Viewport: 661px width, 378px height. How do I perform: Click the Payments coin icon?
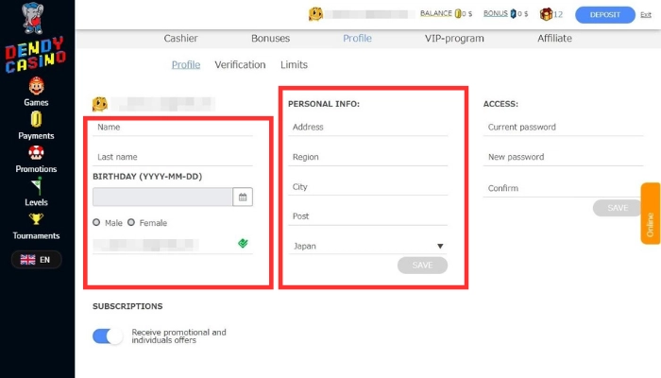(x=36, y=119)
